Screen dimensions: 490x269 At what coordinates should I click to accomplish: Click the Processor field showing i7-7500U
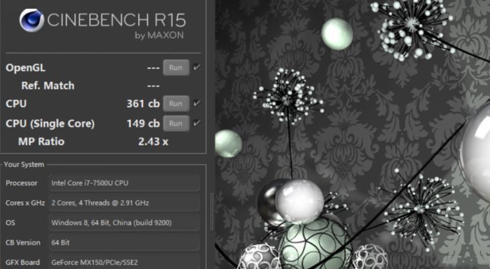pos(124,182)
